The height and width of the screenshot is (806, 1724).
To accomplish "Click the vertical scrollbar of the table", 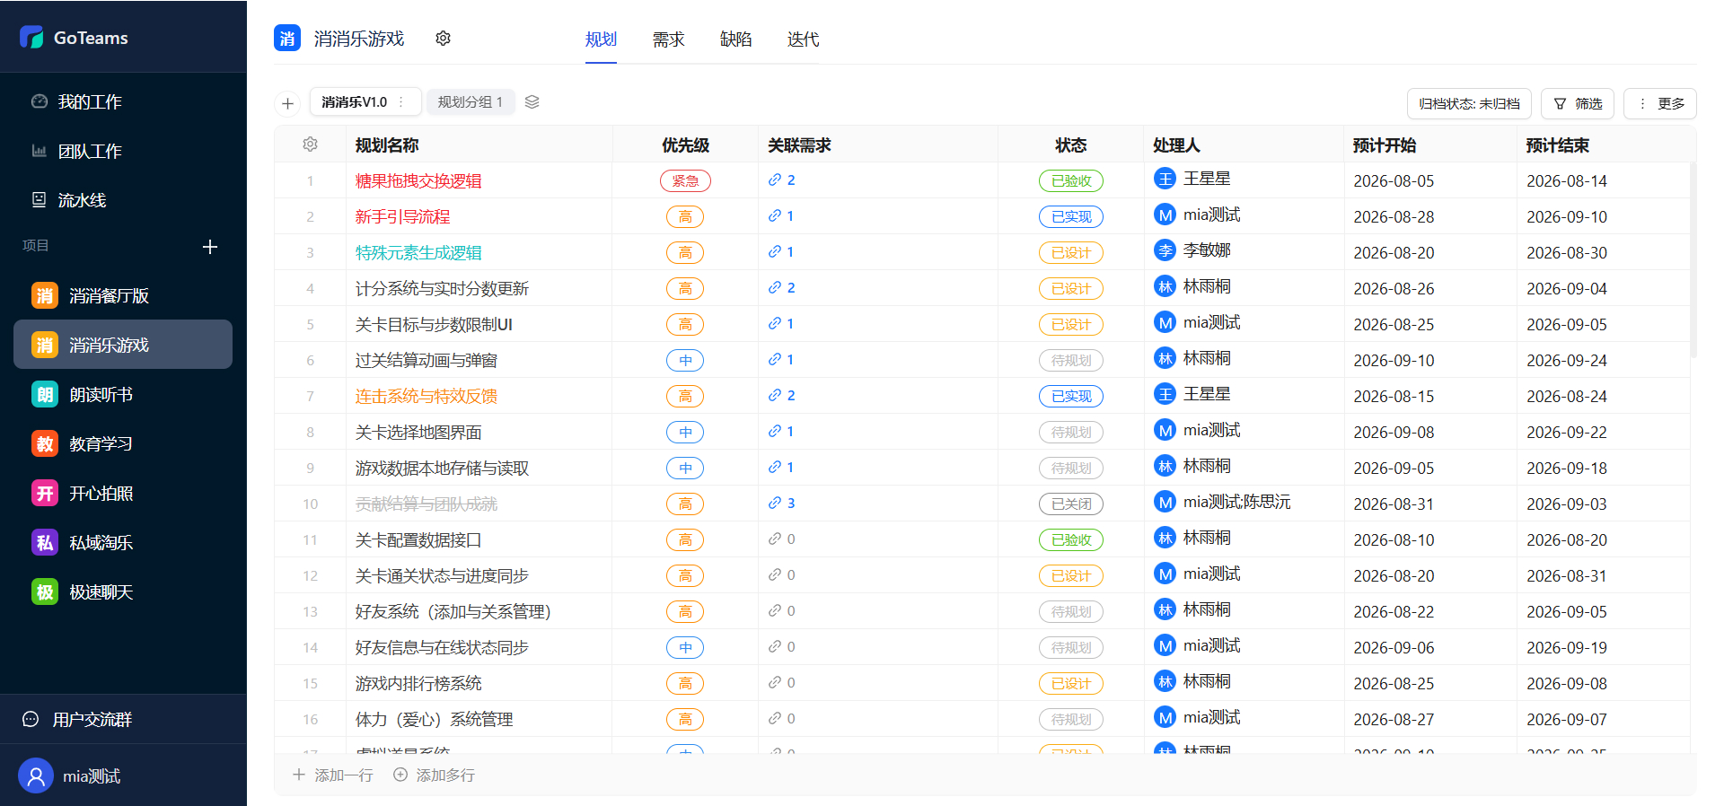I will click(1693, 260).
